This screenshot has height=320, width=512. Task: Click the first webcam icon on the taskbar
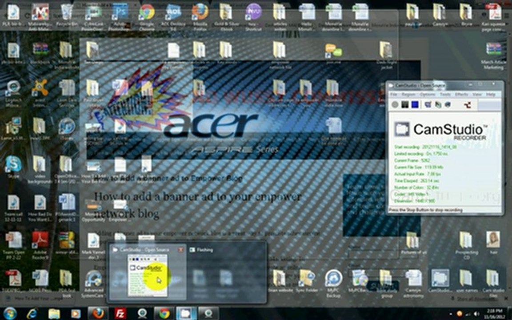tap(142, 313)
